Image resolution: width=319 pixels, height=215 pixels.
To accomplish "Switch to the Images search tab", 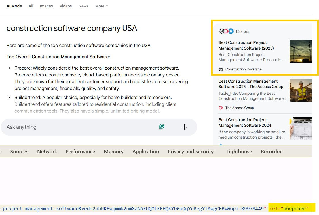I will [46, 6].
